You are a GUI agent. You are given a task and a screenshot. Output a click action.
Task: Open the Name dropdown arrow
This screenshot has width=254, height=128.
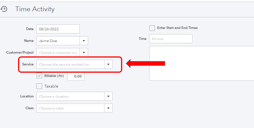click(84, 41)
